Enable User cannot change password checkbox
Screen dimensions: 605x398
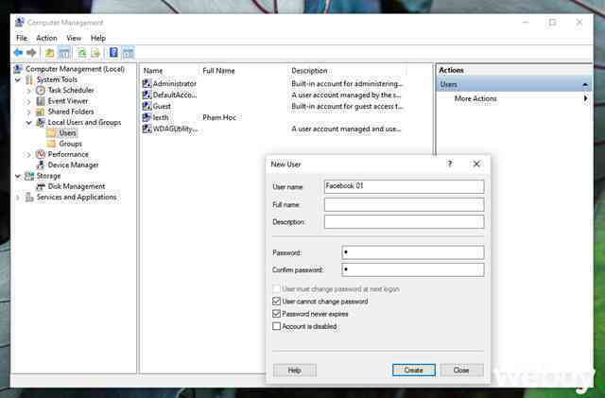(276, 302)
